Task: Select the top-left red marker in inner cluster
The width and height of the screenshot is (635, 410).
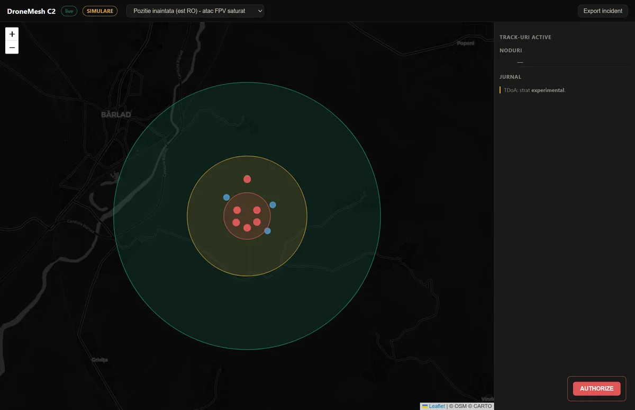Action: [x=237, y=210]
